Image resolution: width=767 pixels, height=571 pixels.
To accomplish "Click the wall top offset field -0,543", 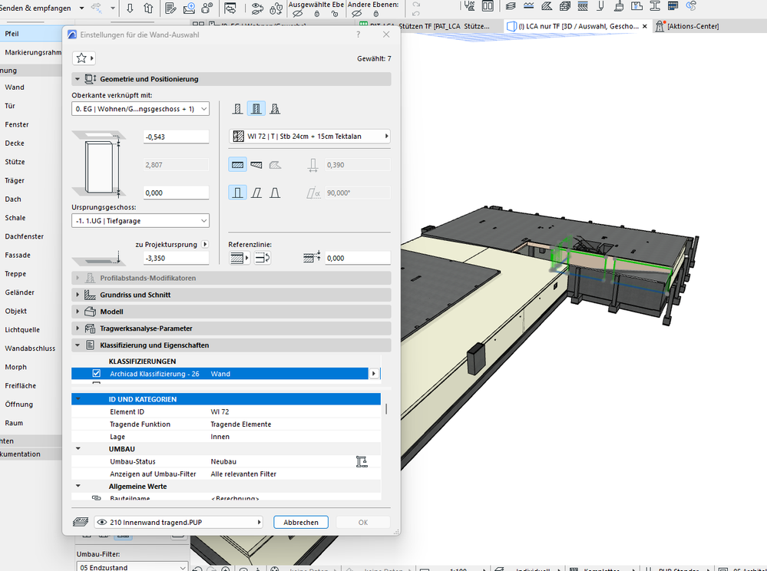I will tap(176, 137).
